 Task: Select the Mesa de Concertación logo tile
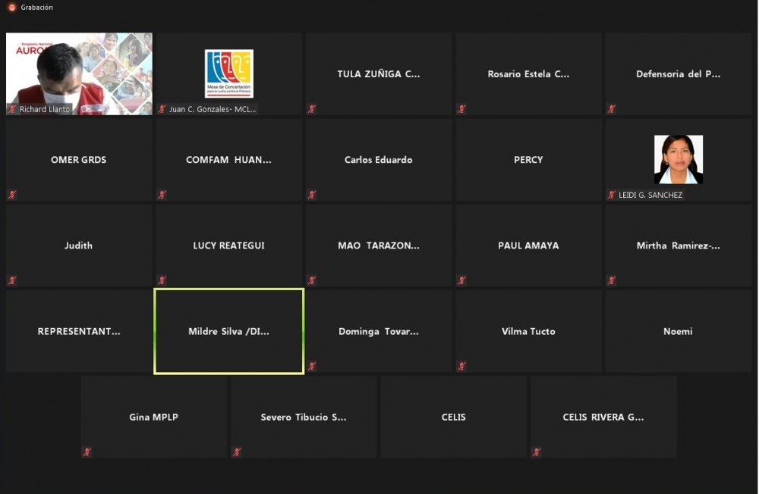coord(228,73)
